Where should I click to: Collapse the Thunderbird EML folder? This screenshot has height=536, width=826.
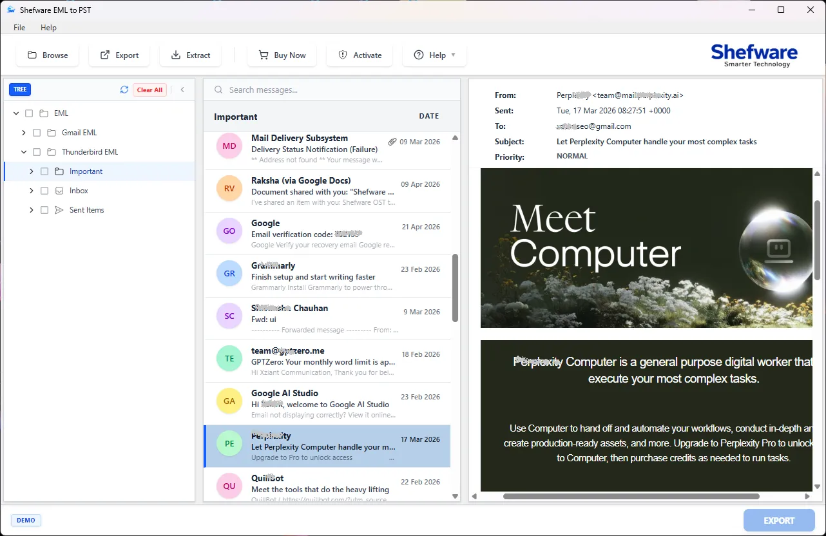coord(24,152)
